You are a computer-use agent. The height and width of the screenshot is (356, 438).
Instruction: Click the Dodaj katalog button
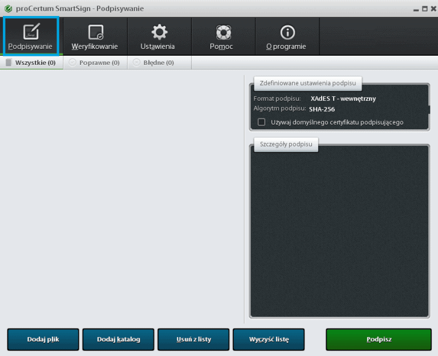coord(118,339)
